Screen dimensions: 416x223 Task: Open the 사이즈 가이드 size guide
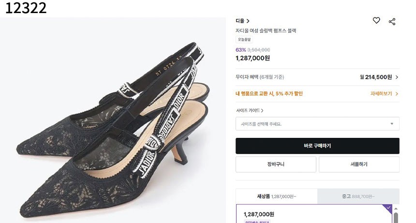[x=250, y=110]
